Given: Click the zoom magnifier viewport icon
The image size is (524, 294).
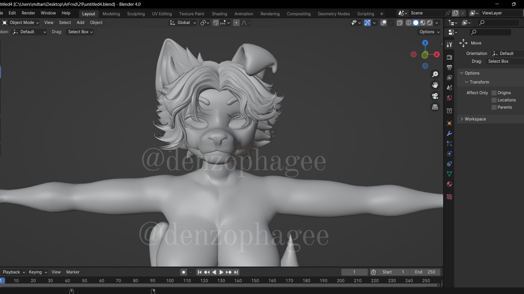Looking at the screenshot, I should pyautogui.click(x=435, y=74).
